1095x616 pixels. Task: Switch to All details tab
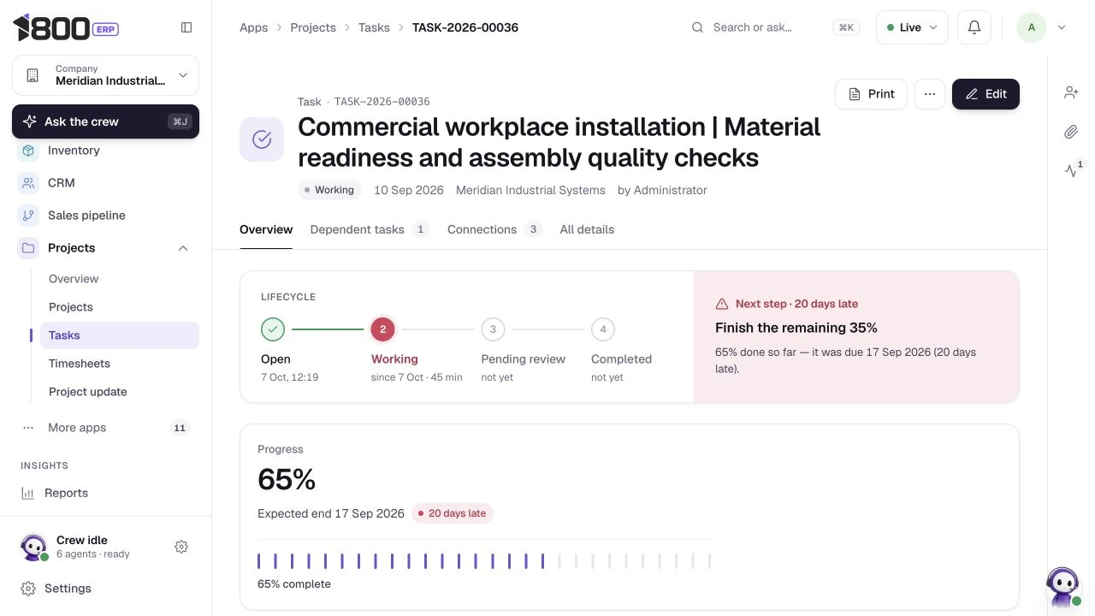(587, 229)
